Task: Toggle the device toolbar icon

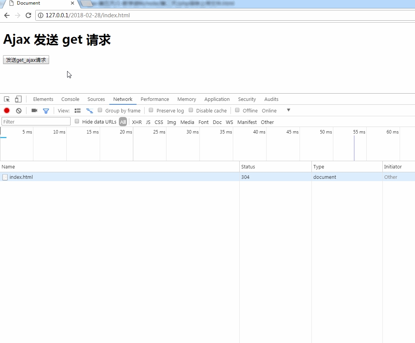Action: [18, 99]
